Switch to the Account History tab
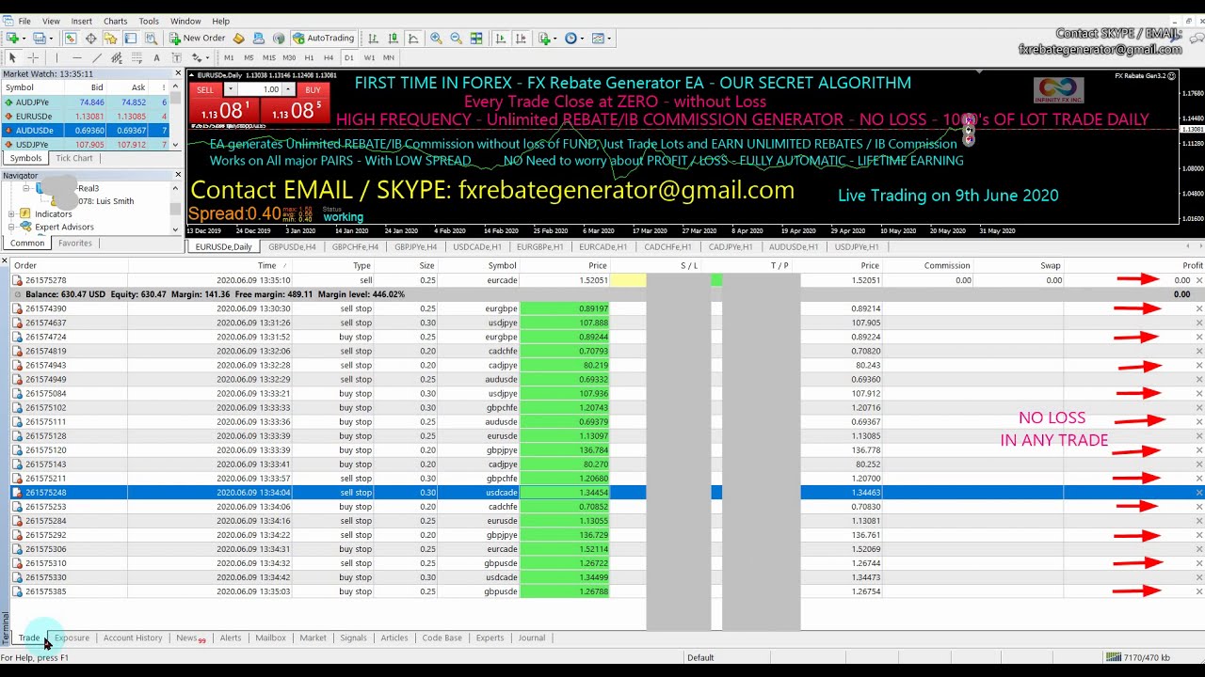The image size is (1205, 677). point(133,638)
